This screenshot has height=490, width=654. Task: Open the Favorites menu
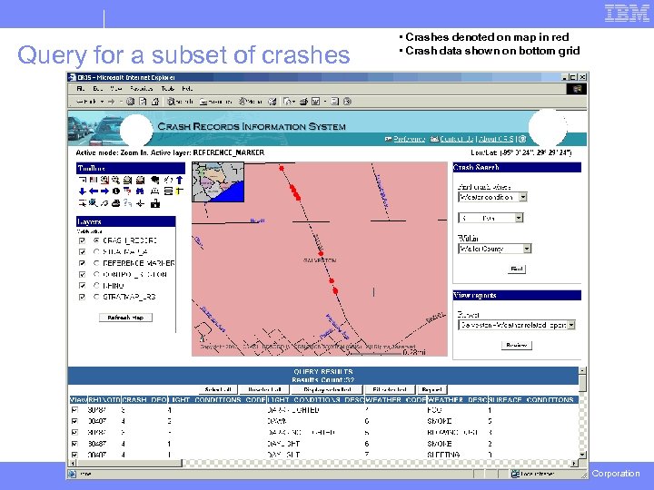point(142,88)
